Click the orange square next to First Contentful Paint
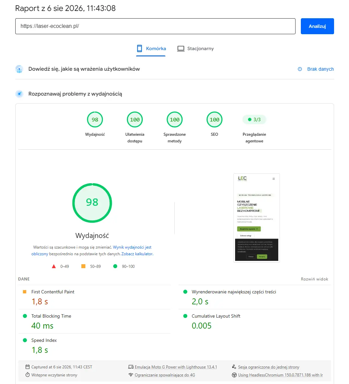 pos(25,292)
